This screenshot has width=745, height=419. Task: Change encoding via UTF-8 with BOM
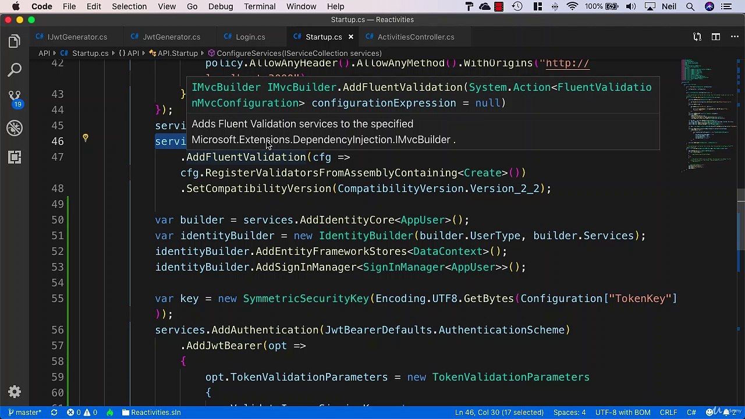tap(623, 412)
